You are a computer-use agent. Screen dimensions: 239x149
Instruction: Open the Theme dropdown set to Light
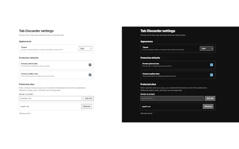(85, 48)
